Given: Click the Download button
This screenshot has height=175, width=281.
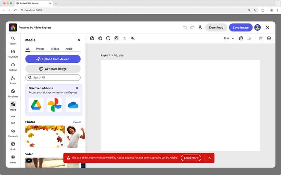Looking at the screenshot, I should click(216, 27).
